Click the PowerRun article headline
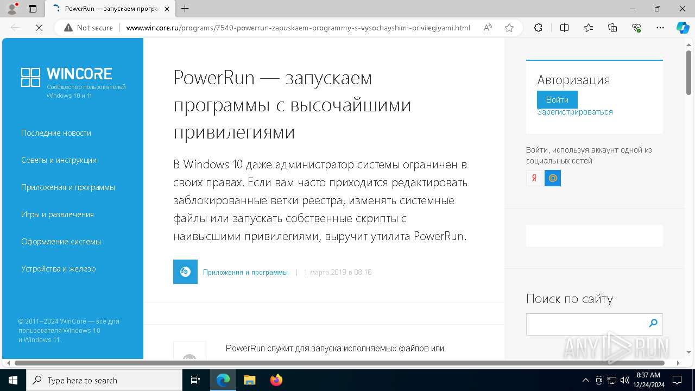The image size is (695, 391). 292,105
